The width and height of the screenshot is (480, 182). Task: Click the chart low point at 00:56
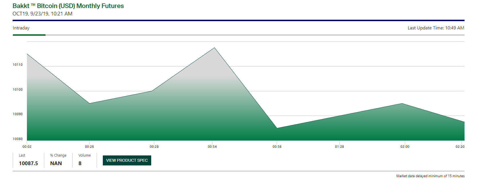pyautogui.click(x=277, y=128)
